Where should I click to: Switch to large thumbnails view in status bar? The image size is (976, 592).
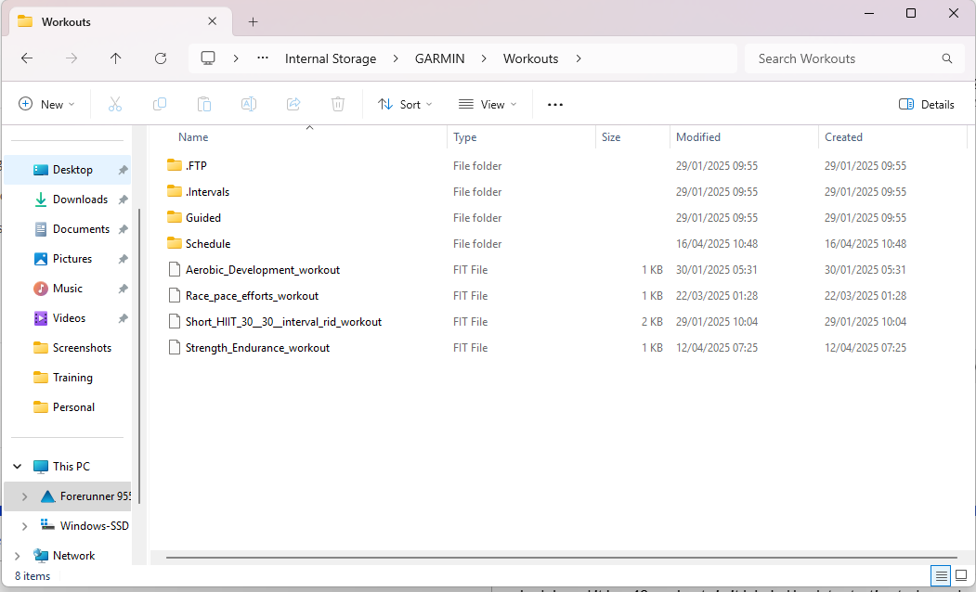[x=961, y=576]
